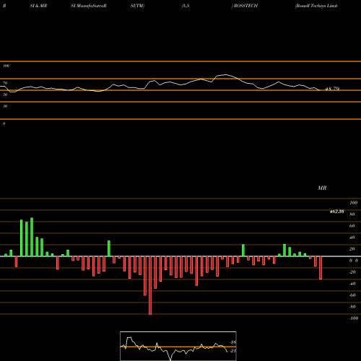Click the 50 level label on RSI axis

click(x=5, y=95)
